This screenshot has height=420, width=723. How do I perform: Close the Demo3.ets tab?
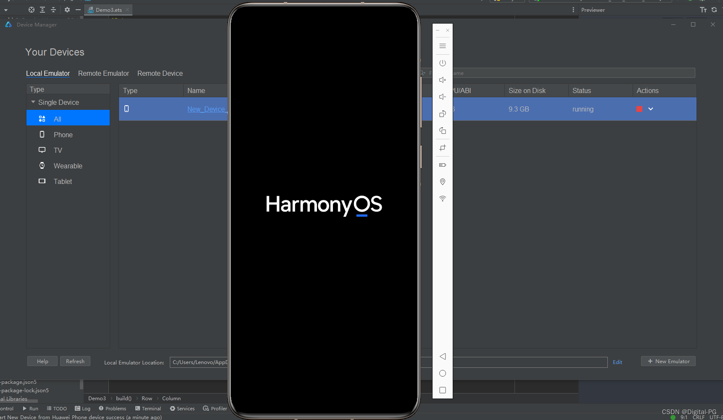tap(127, 10)
